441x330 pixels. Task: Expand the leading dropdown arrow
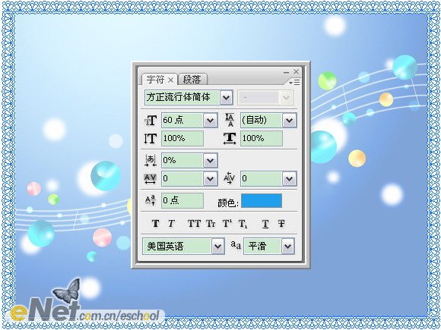290,121
